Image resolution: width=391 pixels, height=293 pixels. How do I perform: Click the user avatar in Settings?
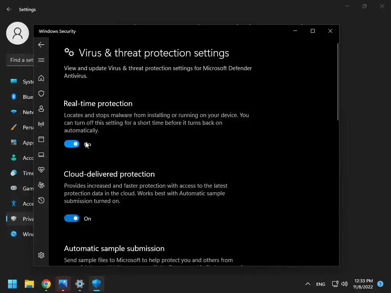point(18,33)
